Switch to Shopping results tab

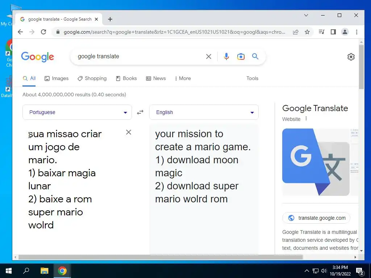(92, 79)
